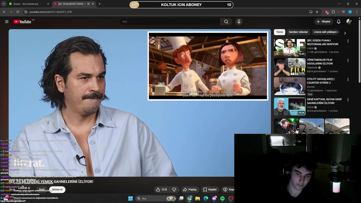Select the ŞEF FİLMLERDEKİ YEMEK YouTube tab
This screenshot has width=361, height=203.
(74, 4)
